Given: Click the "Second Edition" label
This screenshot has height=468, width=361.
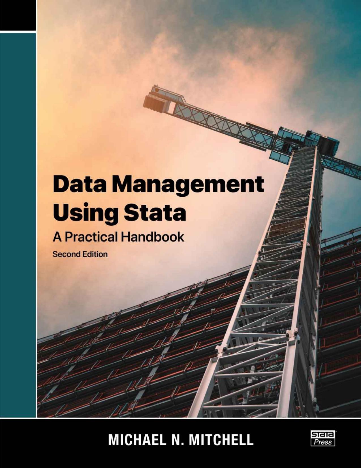Looking at the screenshot, I should click(80, 254).
